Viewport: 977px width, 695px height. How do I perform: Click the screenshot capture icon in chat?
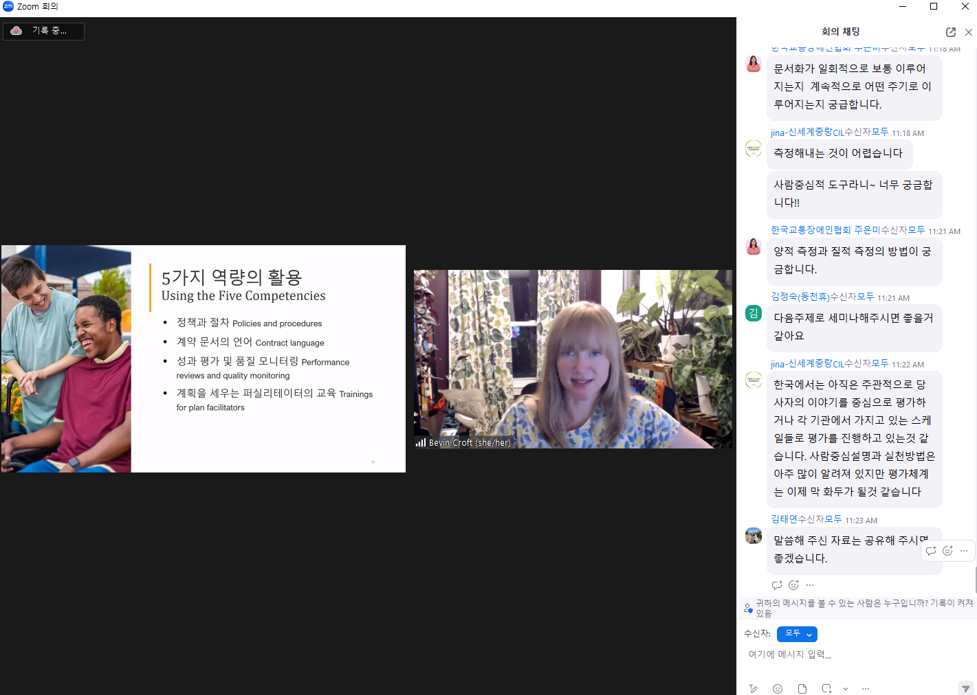(826, 689)
